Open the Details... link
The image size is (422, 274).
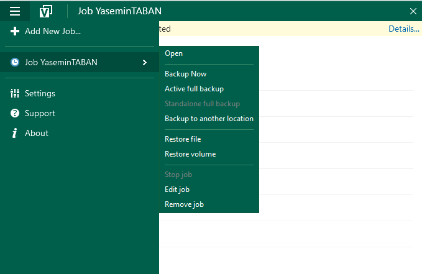tap(404, 29)
